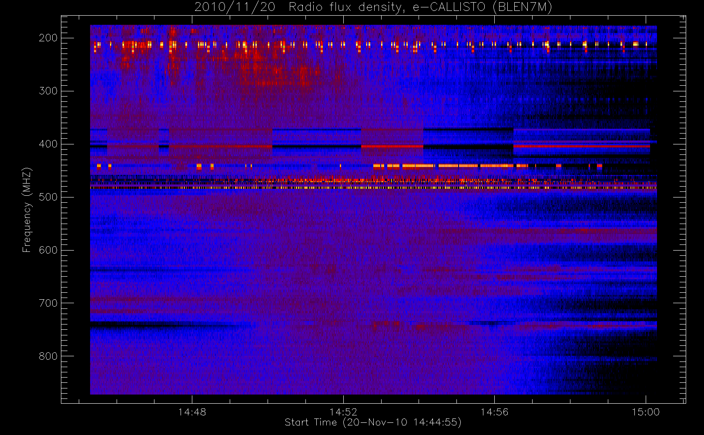Click the 'Start Time (20-Nov-10 14:44:55)' label
The width and height of the screenshot is (704, 435).
pyautogui.click(x=373, y=422)
